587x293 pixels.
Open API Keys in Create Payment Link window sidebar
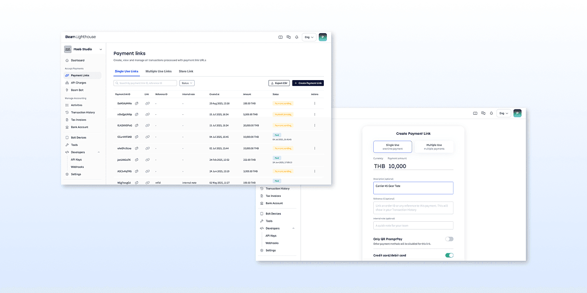point(271,235)
